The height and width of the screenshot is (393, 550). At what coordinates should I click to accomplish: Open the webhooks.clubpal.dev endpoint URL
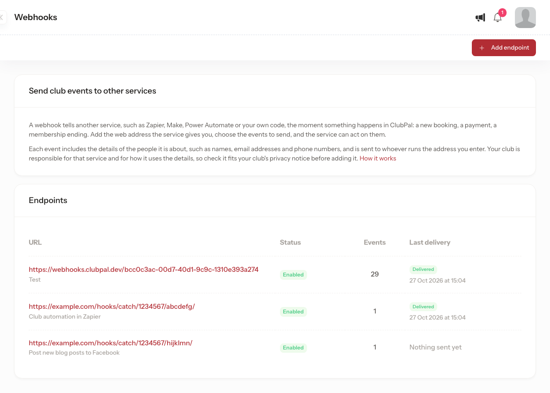(143, 269)
